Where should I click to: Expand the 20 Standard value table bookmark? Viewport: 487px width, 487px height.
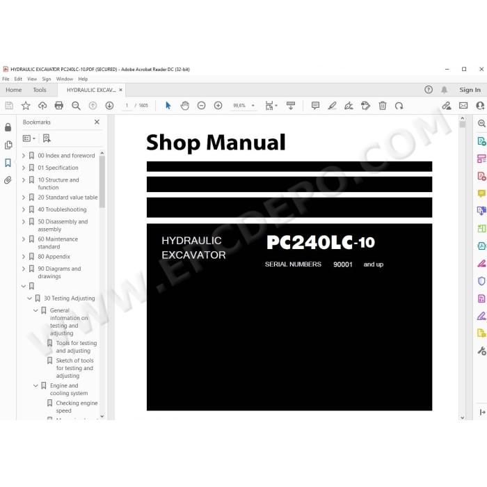24,197
